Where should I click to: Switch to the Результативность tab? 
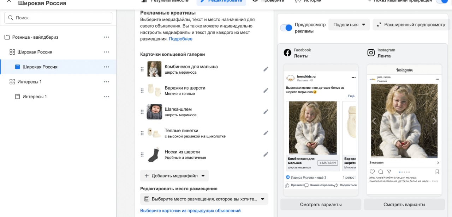pyautogui.click(x=165, y=1)
